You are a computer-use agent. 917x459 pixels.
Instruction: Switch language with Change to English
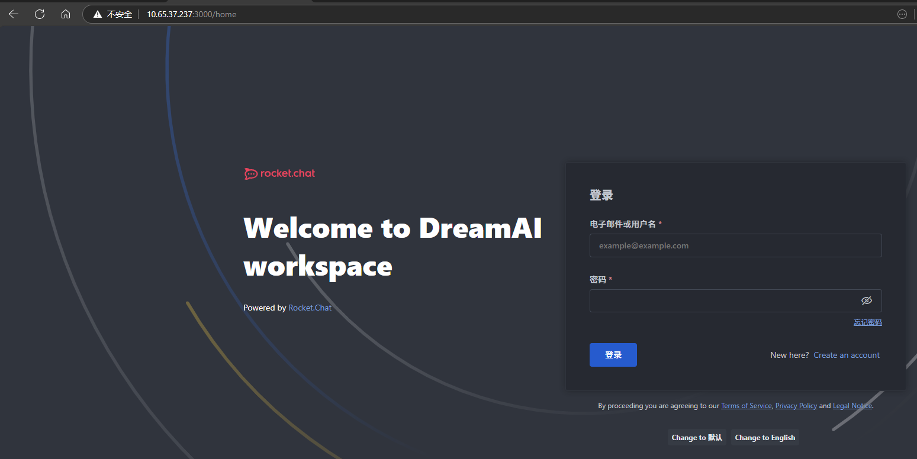[x=765, y=438]
